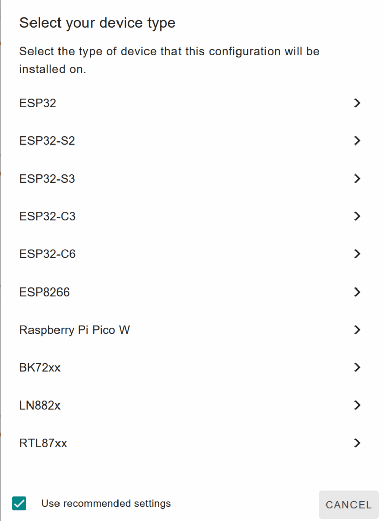Viewport: 385px width, 521px height.
Task: Click the right arrow for ESP32-C3
Action: pos(357,216)
